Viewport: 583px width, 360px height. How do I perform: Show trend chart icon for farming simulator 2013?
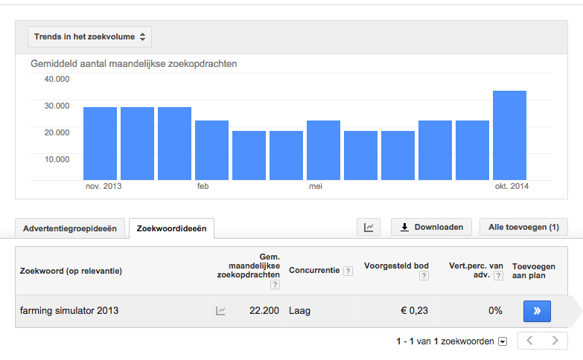pos(220,311)
